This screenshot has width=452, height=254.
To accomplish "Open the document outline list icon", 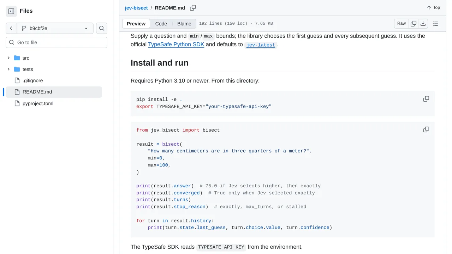I will (435, 24).
